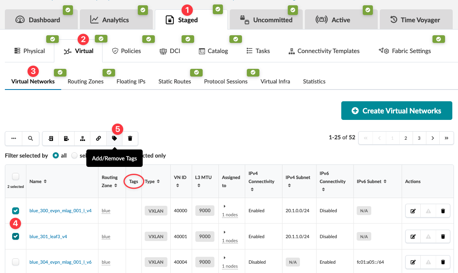This screenshot has height=273, width=458.
Task: Open the Catalog sub-tab
Action: coord(213,51)
